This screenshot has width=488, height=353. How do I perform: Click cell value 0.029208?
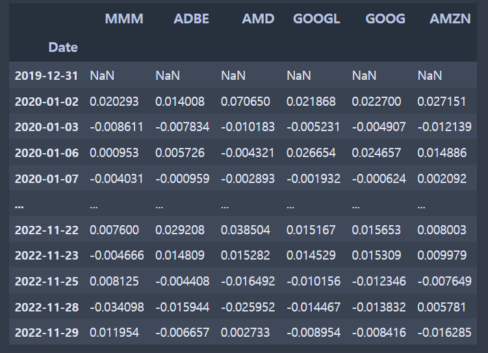(180, 230)
